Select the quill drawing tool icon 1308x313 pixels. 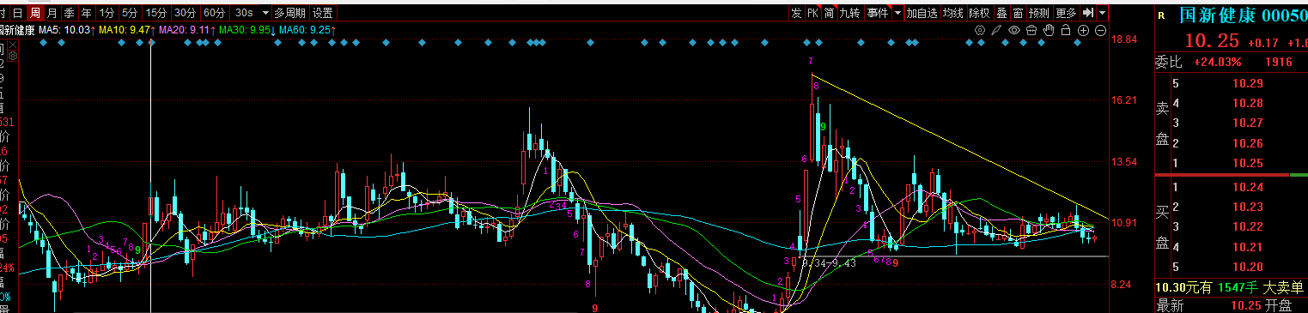[x=996, y=30]
